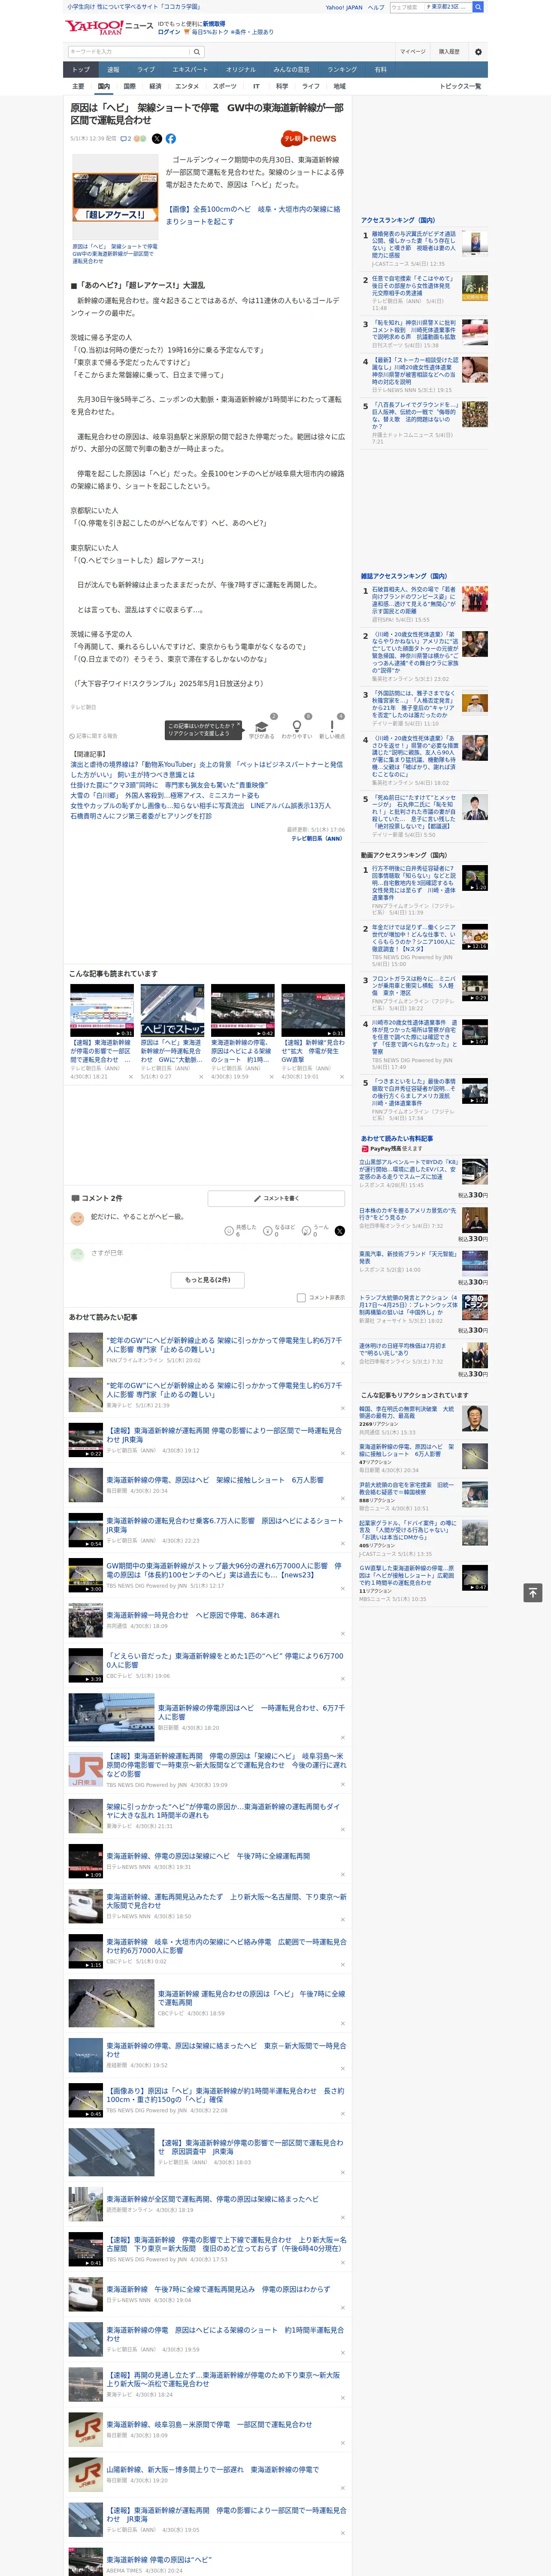The width and height of the screenshot is (551, 2576).
Task: Open settings via the gear icon
Action: [x=478, y=52]
